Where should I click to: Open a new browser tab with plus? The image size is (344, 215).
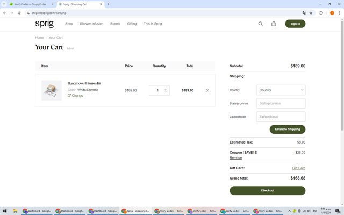109,4
